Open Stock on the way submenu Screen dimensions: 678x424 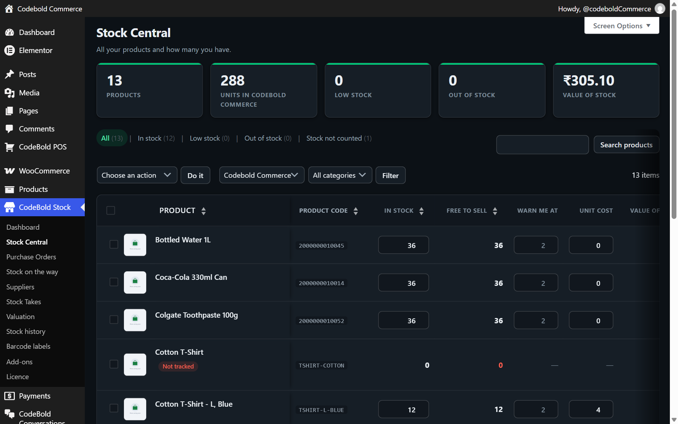click(32, 272)
